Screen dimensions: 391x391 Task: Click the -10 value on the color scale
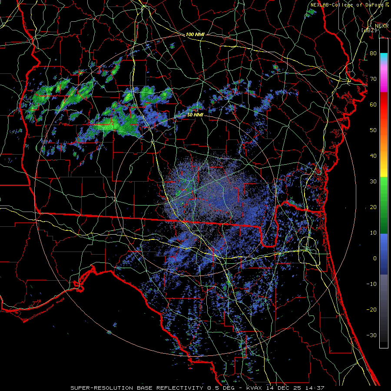pyautogui.click(x=371, y=284)
